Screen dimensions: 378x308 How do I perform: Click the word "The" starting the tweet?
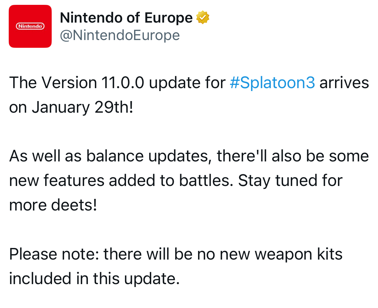click(x=24, y=83)
